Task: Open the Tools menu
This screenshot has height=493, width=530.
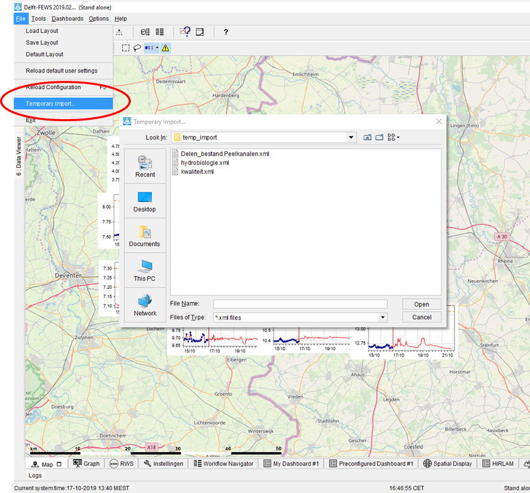Action: pyautogui.click(x=38, y=18)
